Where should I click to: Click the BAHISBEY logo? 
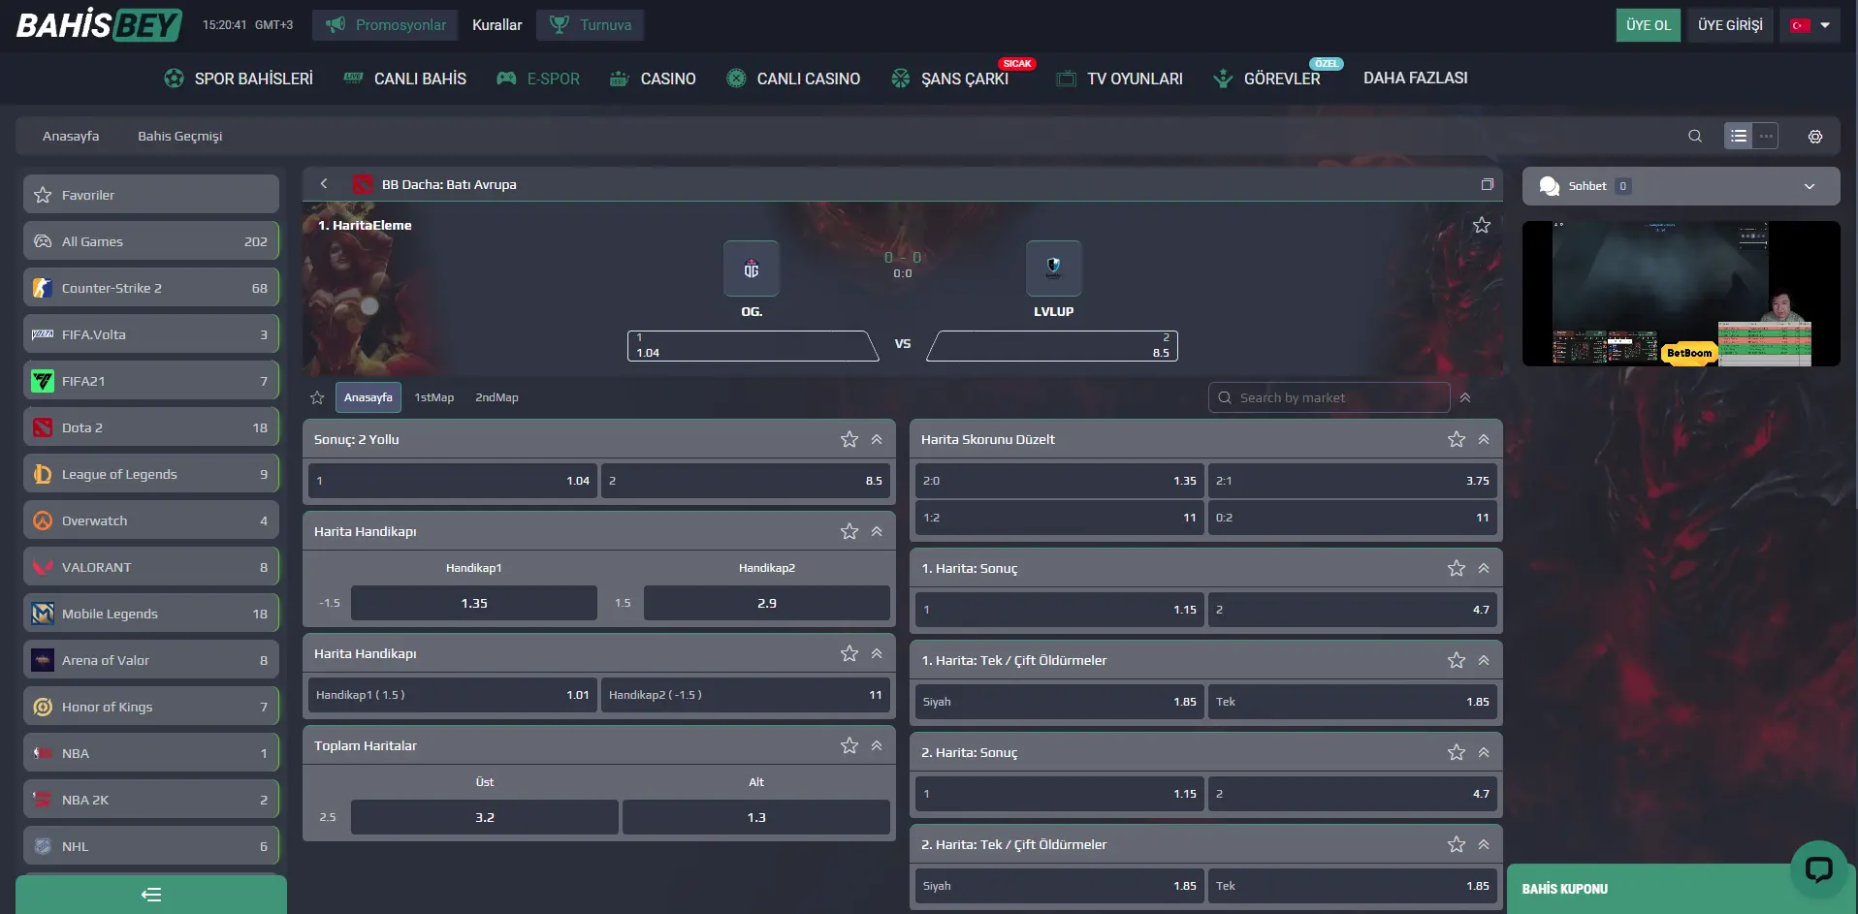[99, 25]
